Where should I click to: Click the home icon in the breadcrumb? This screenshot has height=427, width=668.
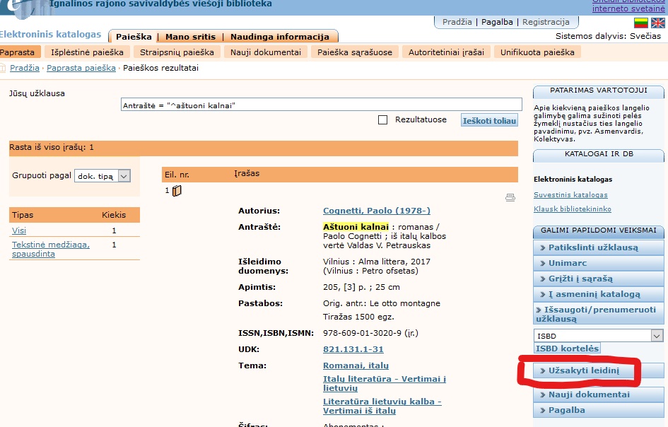coord(3,68)
